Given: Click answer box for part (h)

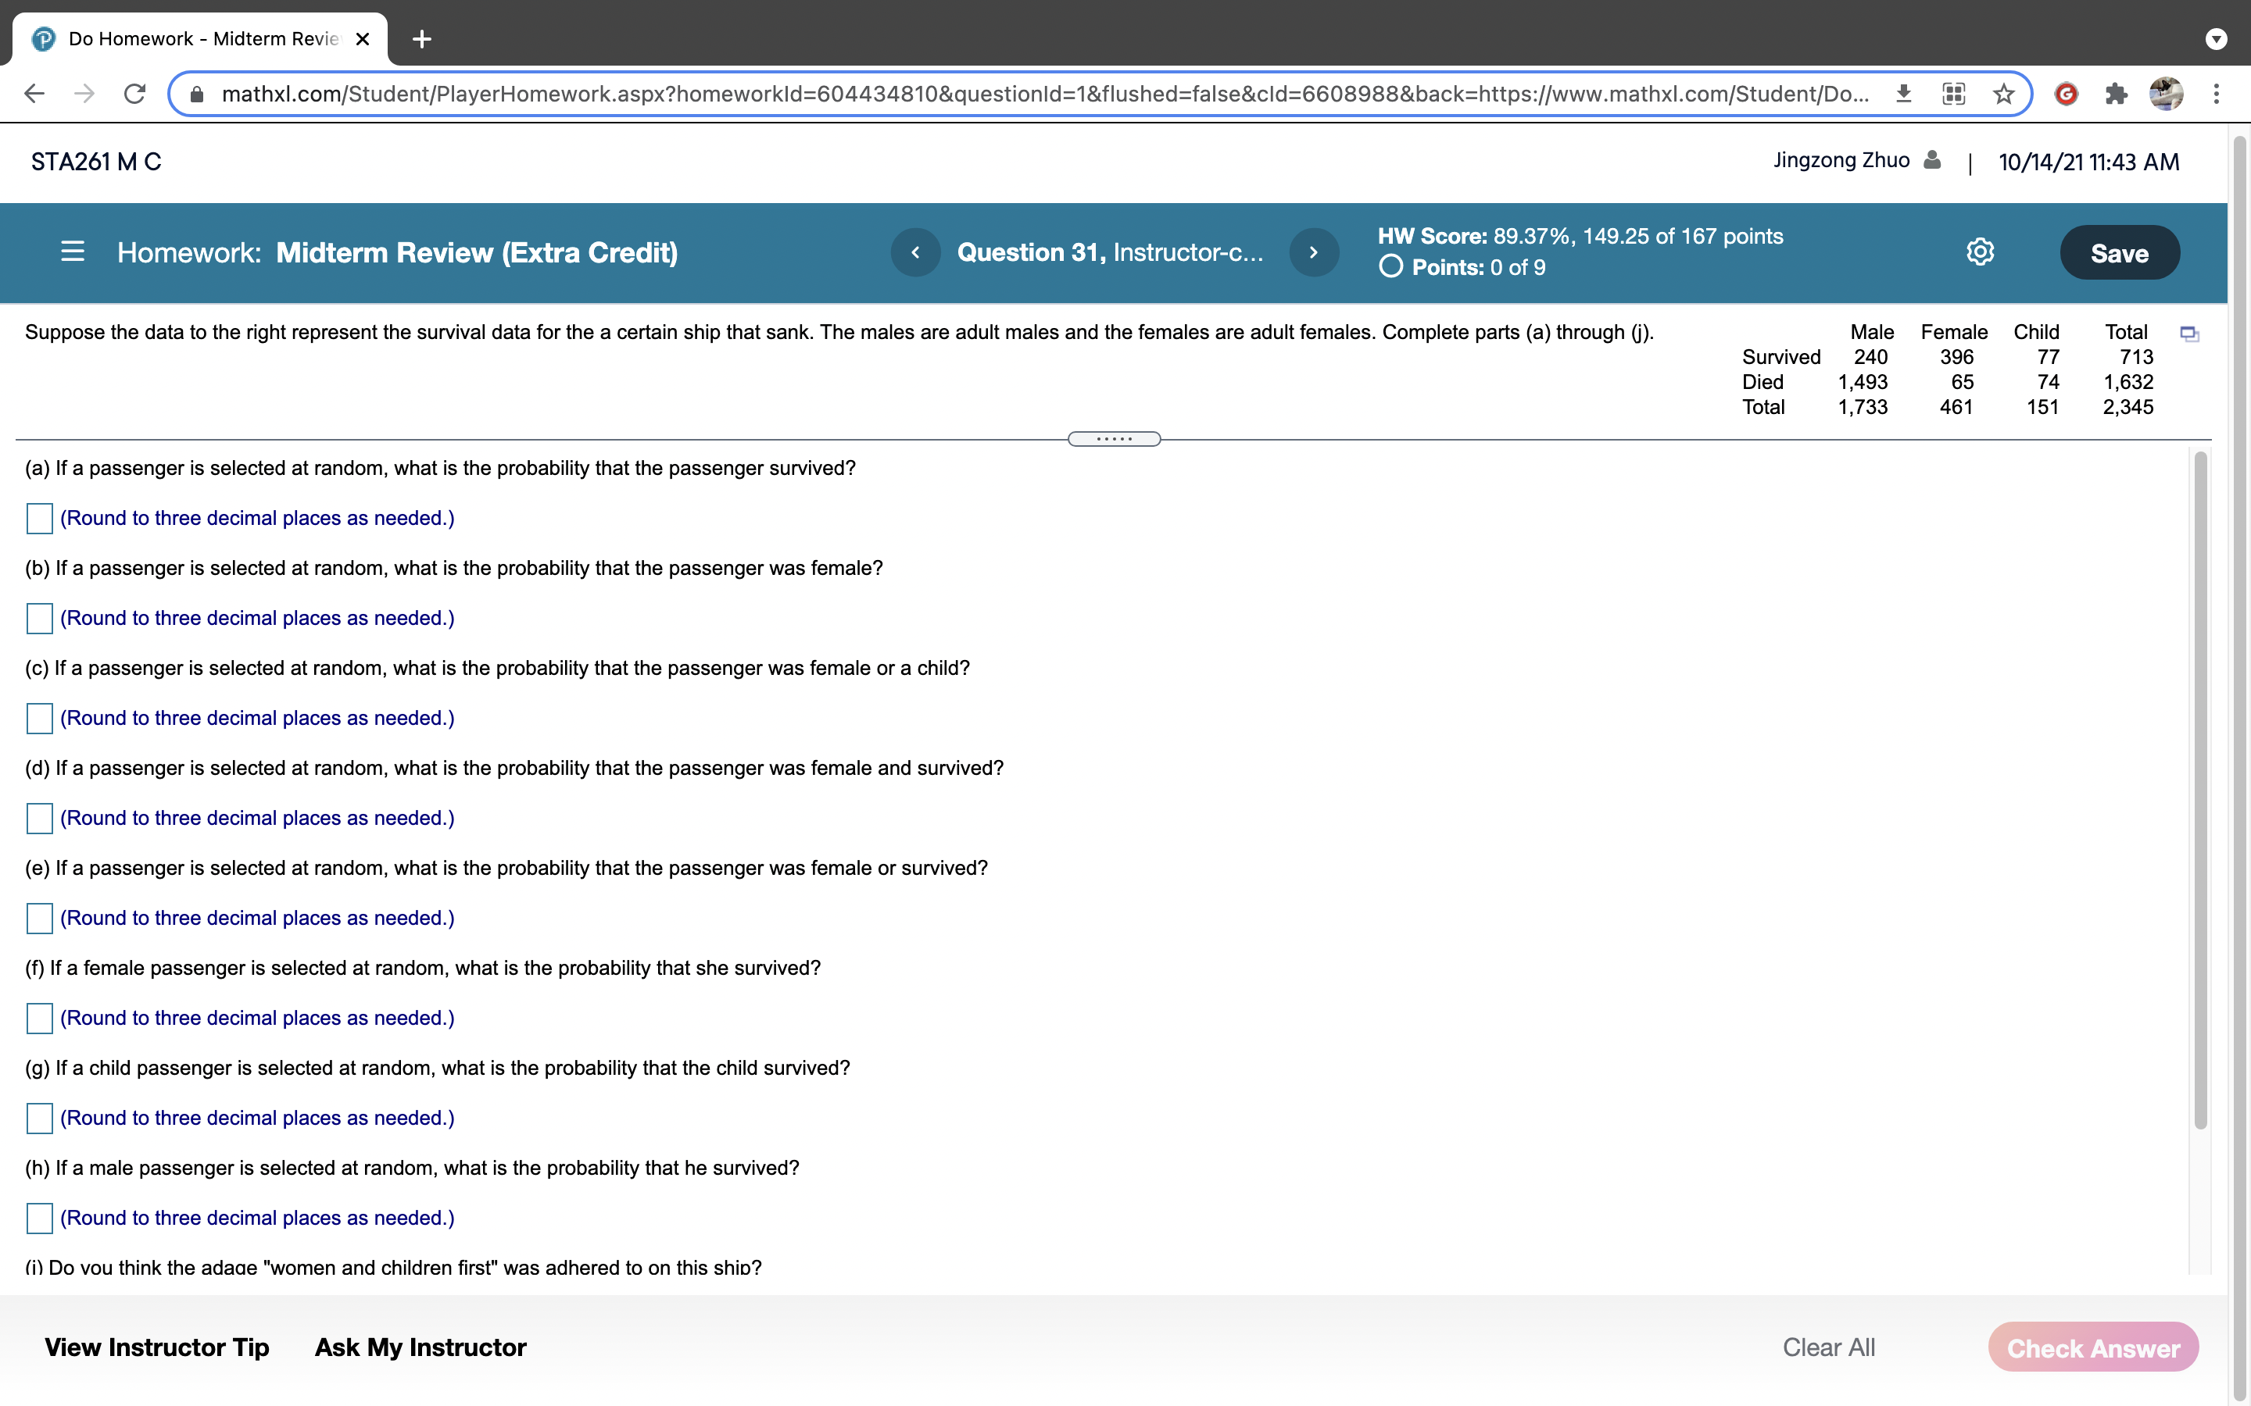Looking at the screenshot, I should (39, 1219).
